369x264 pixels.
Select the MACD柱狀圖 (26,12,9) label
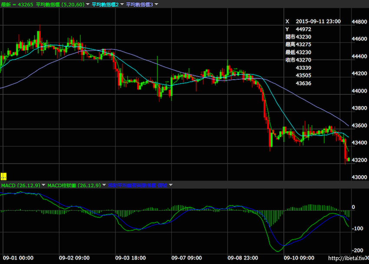tap(74, 185)
